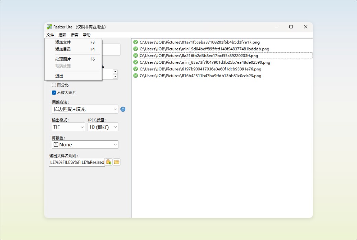Click the green checkmark beside 01a71f5ceba file
This screenshot has width=357, height=240.
[135, 42]
